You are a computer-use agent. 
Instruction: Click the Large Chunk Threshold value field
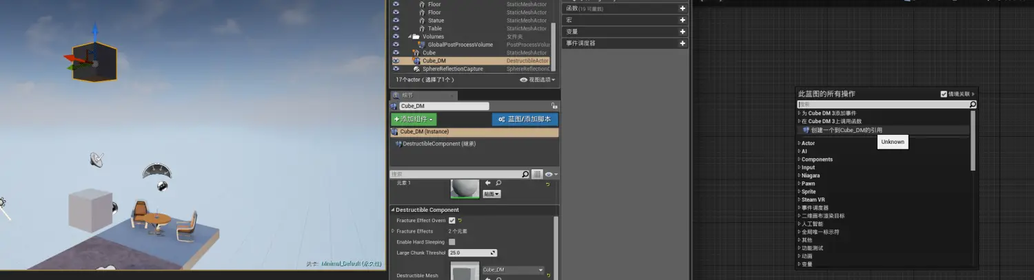[x=472, y=253]
